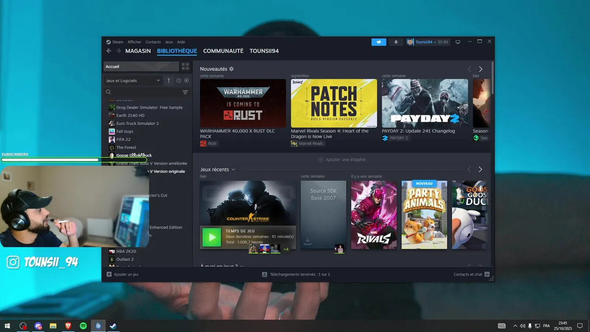Viewport: 590px width, 332px height.
Task: Expand the Jeux et Logiciels filter dropdown
Action: 133,81
